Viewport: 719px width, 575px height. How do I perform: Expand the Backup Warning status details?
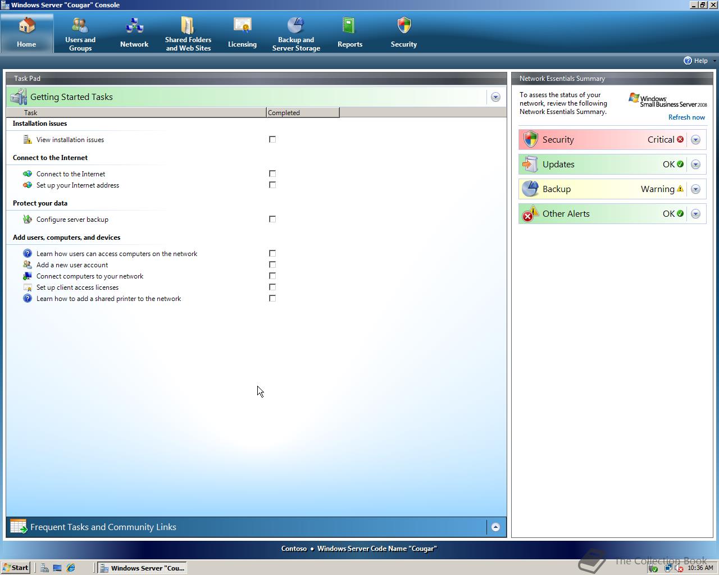(x=695, y=189)
